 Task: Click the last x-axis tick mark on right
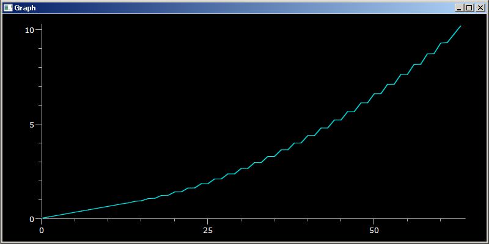click(x=440, y=220)
